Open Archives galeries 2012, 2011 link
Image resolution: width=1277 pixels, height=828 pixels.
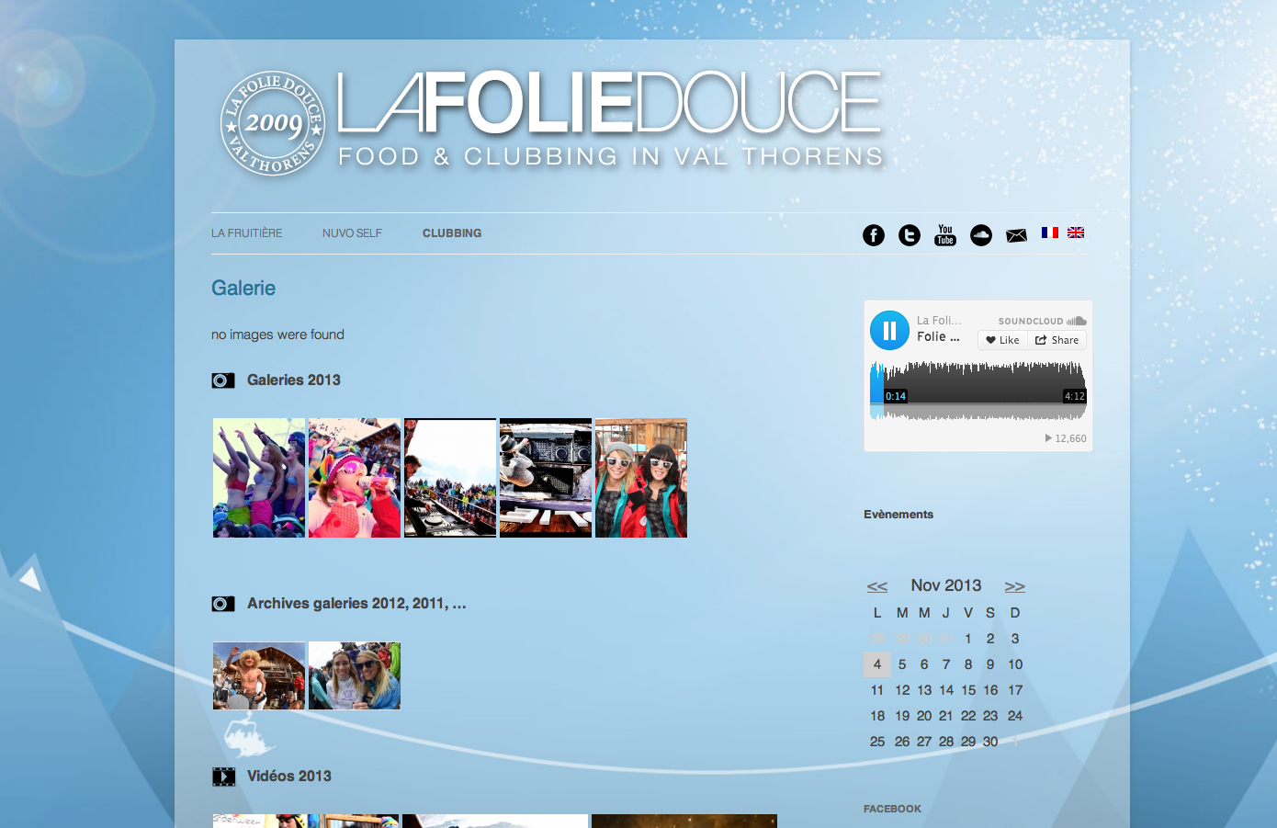tap(356, 604)
